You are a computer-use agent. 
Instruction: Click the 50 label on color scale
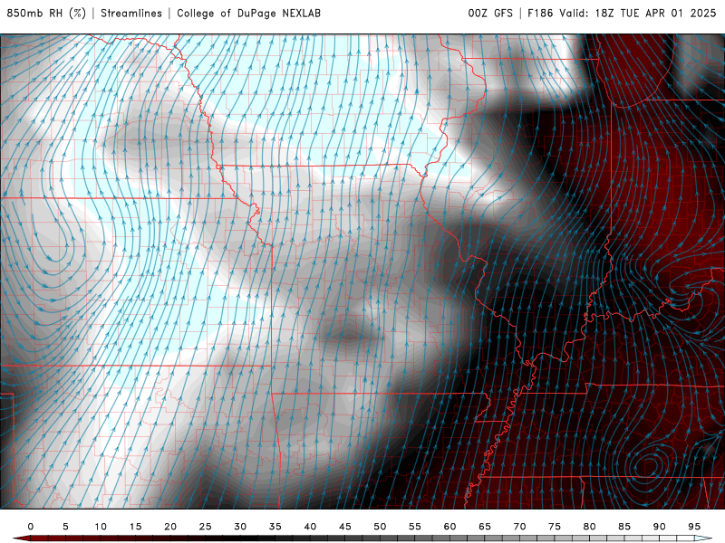(x=380, y=527)
